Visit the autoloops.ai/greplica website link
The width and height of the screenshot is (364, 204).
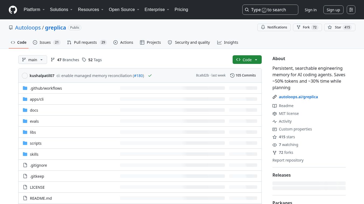click(298, 97)
